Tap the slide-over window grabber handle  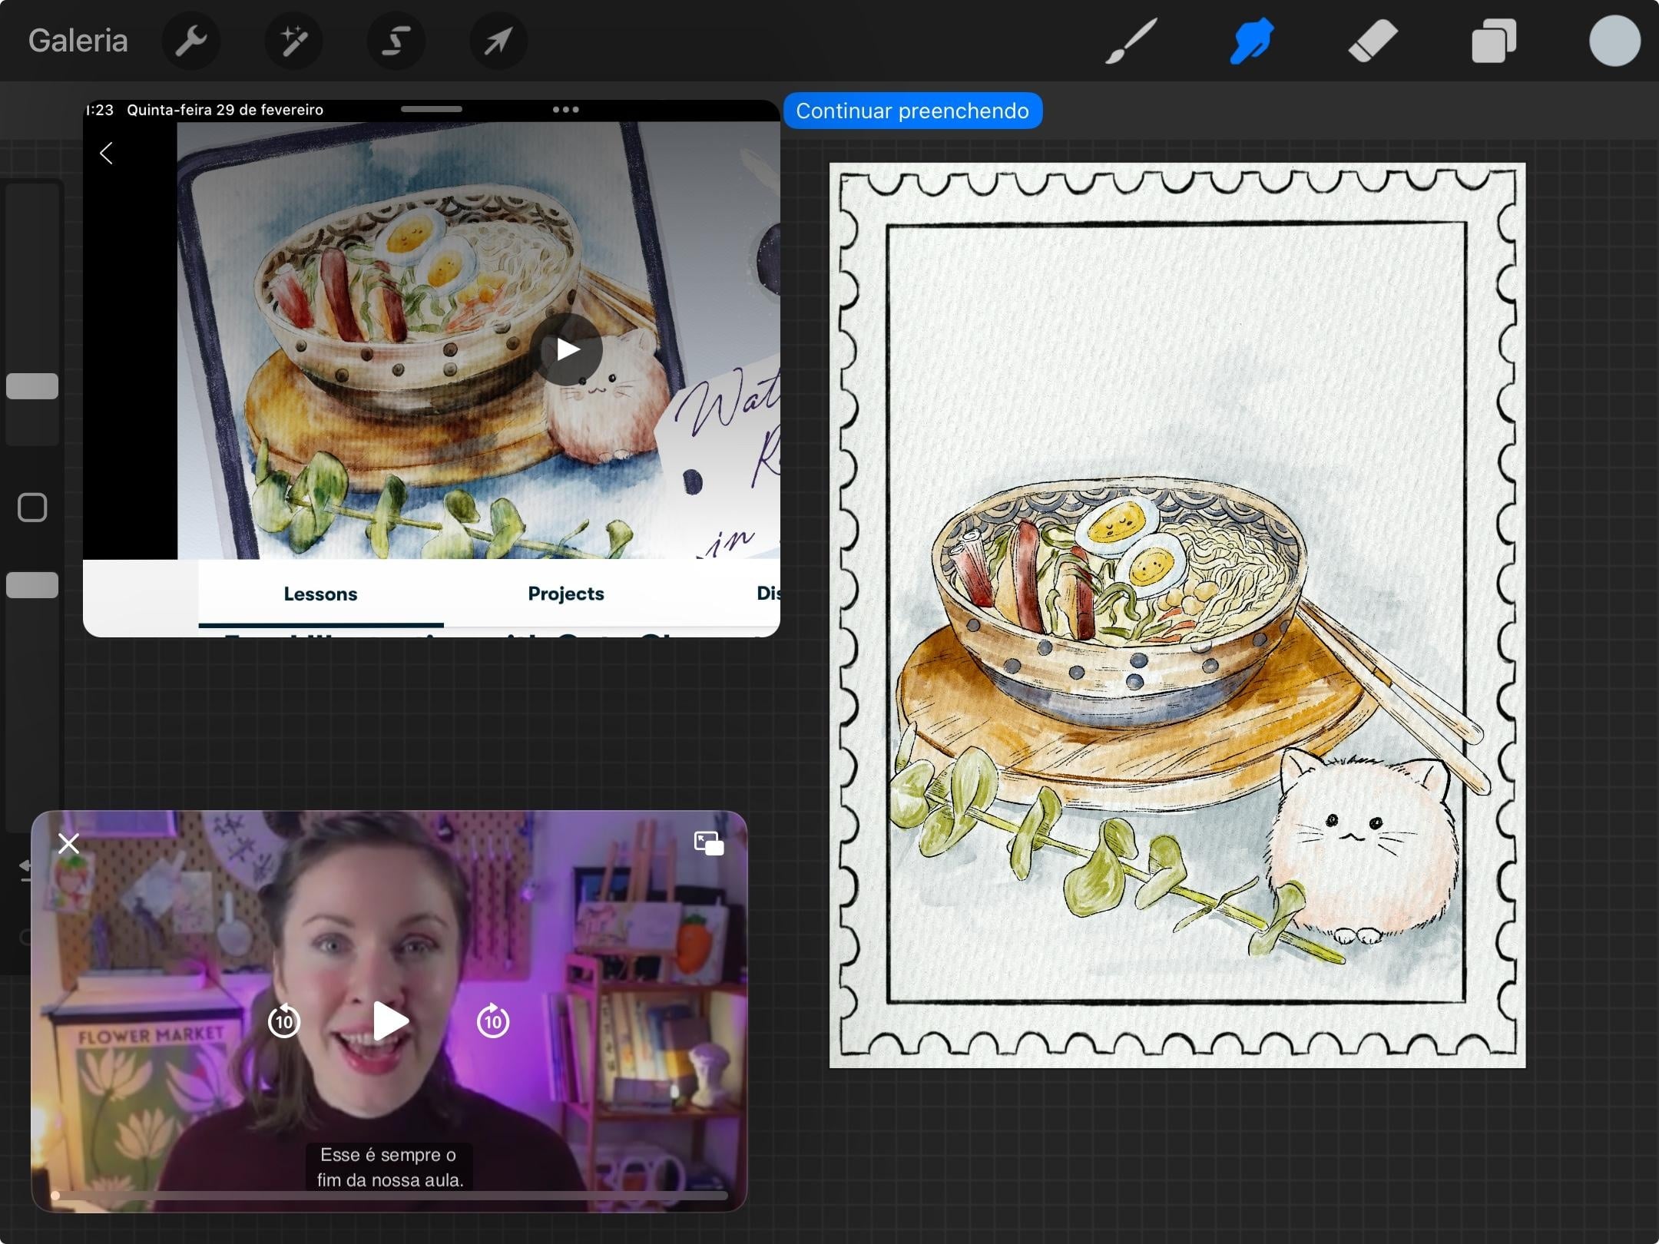432,109
